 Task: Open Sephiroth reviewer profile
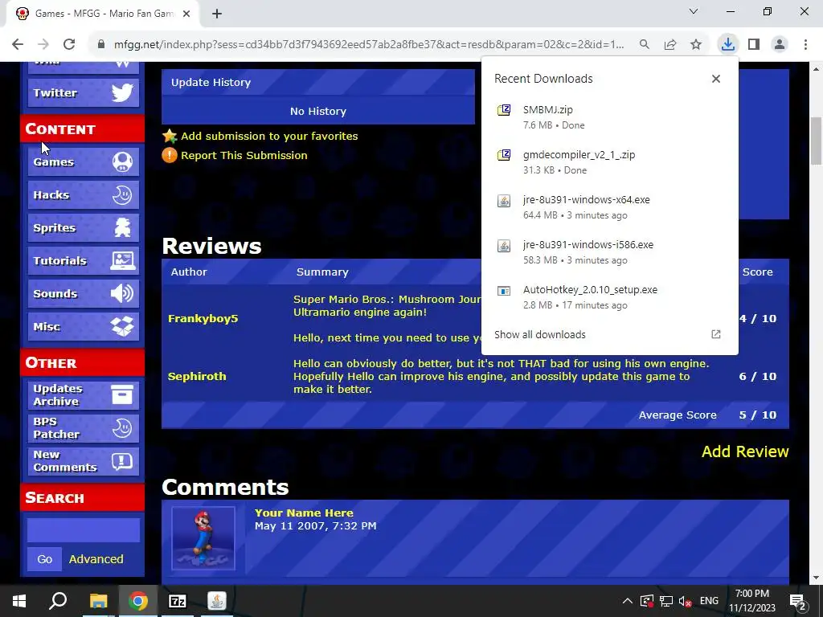[197, 376]
